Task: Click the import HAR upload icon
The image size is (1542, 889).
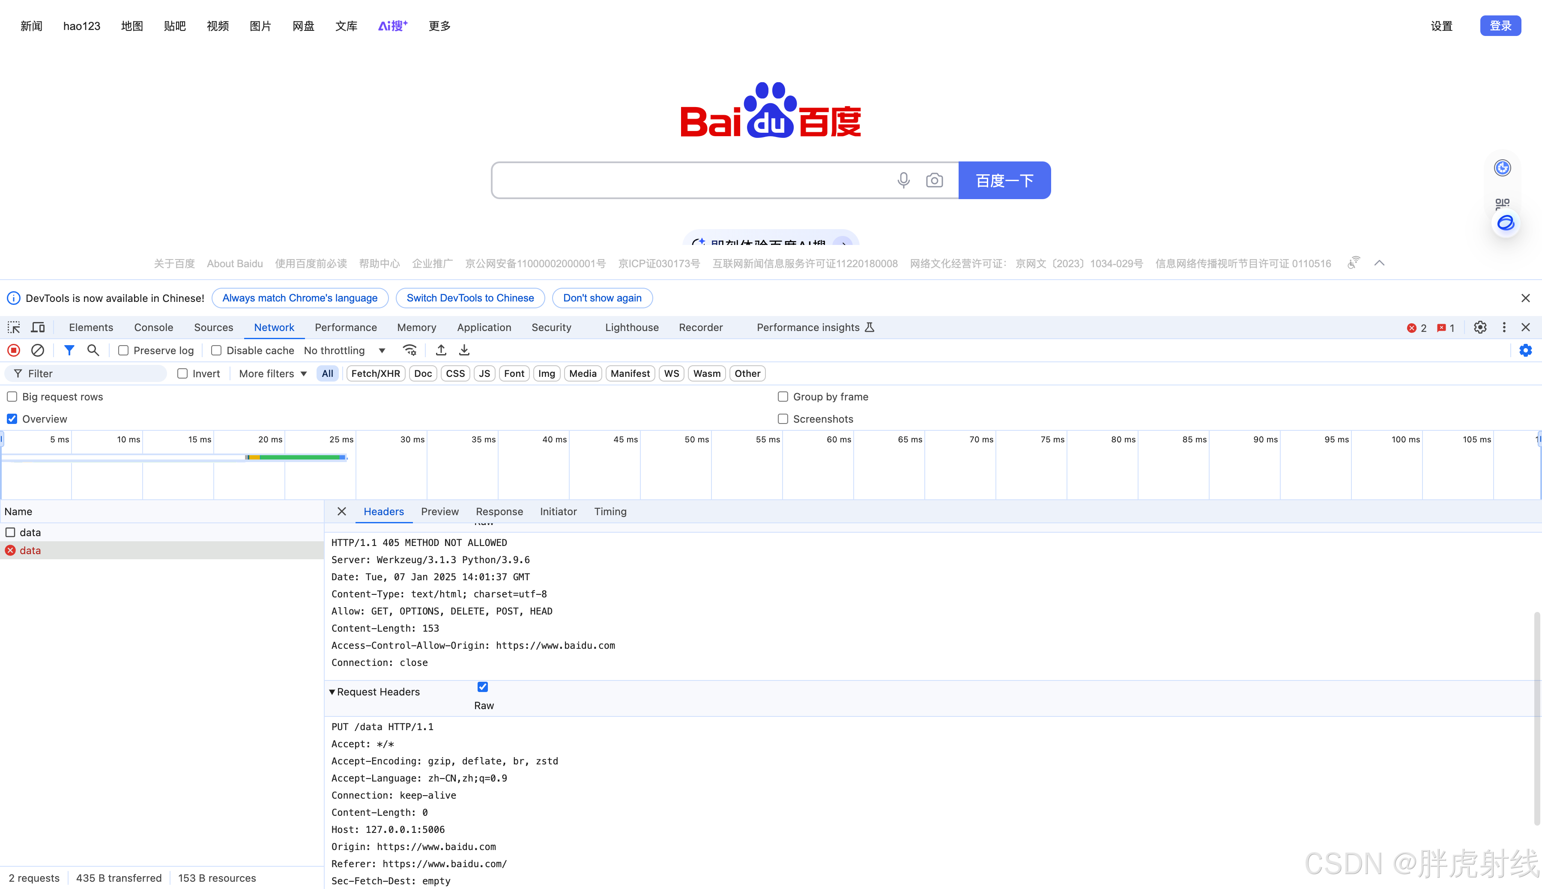Action: click(441, 350)
